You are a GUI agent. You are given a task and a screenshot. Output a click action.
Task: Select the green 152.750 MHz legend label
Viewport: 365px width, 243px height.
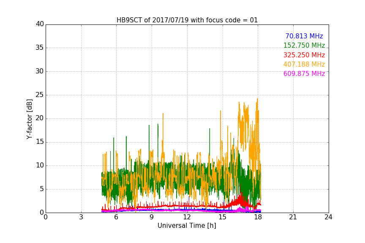[304, 45]
